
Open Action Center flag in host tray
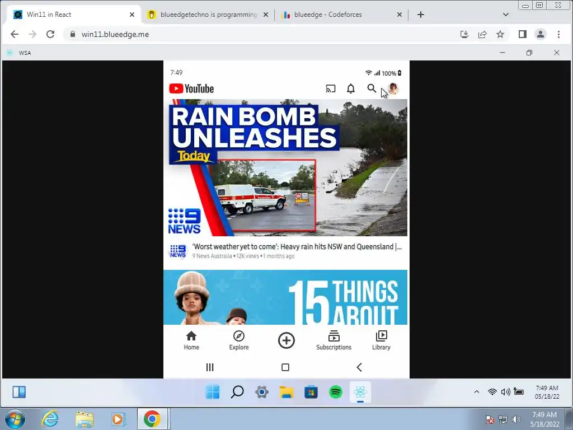pos(490,419)
